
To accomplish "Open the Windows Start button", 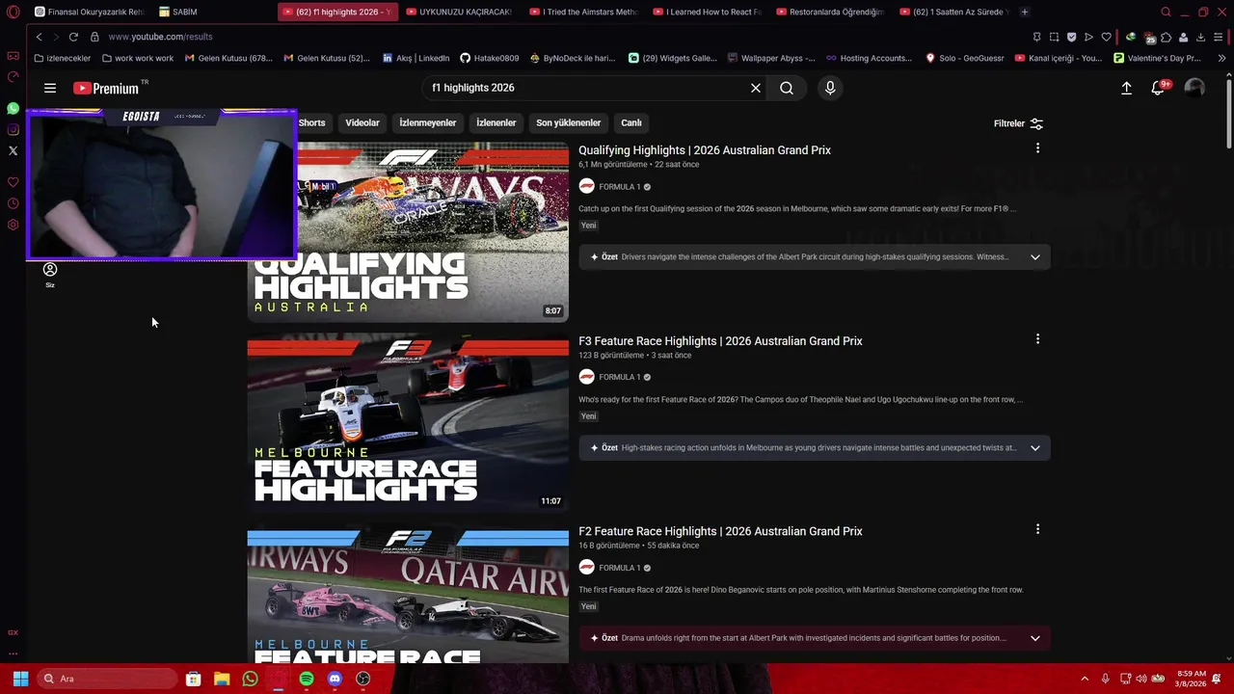I will coord(20,679).
